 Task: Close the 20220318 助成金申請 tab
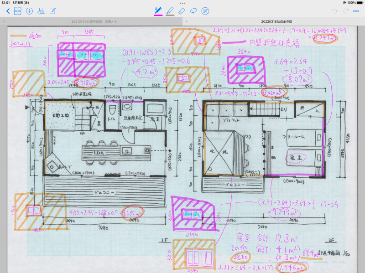coord(186,21)
